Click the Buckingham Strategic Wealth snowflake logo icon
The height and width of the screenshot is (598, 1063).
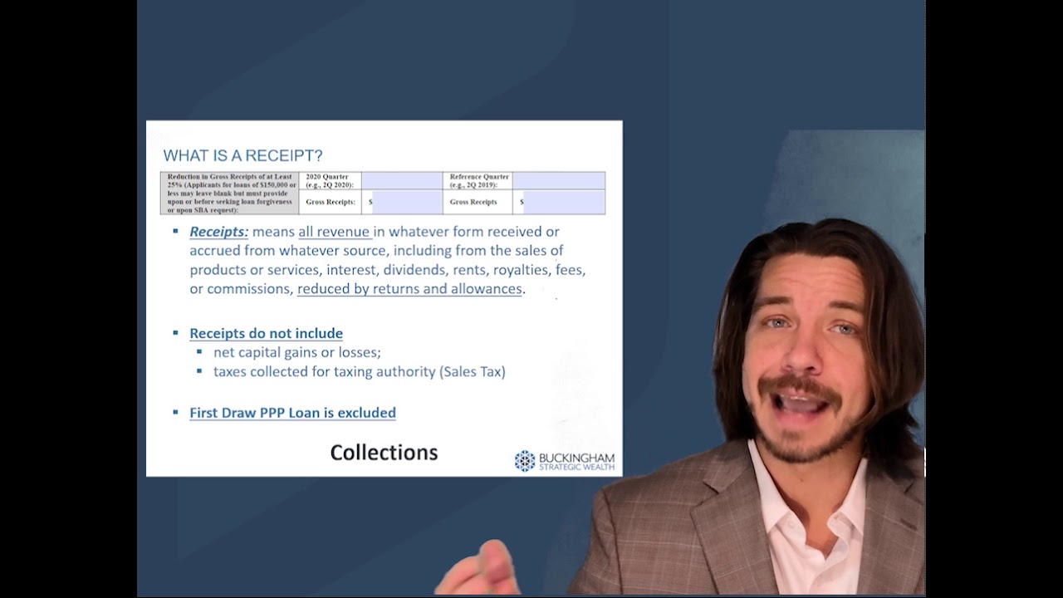525,461
